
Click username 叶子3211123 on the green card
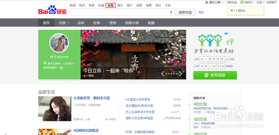pos(59,57)
